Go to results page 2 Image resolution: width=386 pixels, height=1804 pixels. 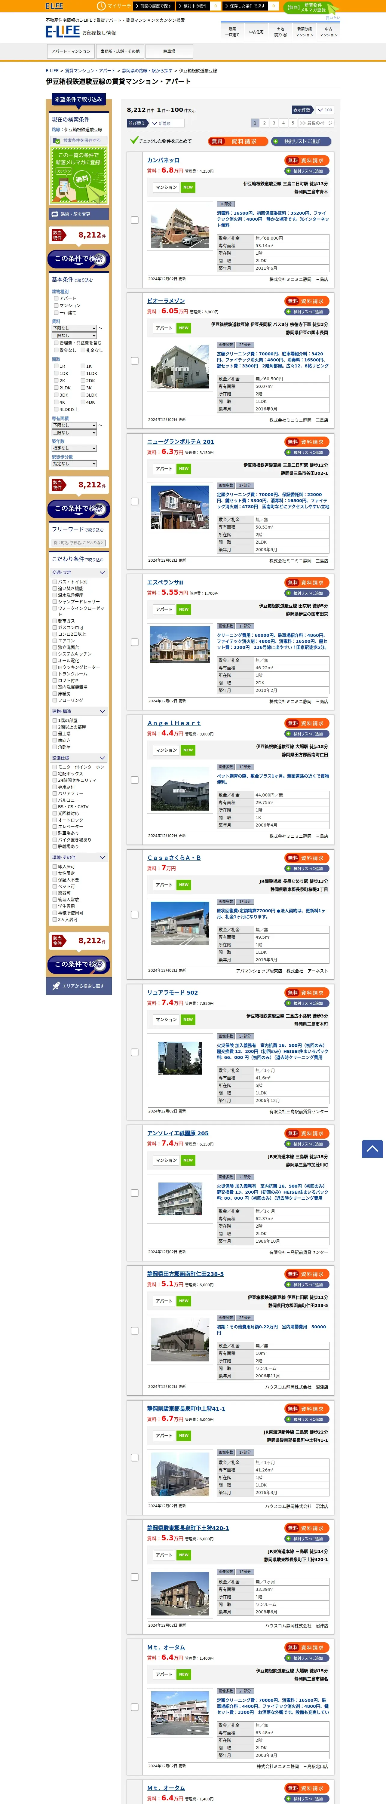point(264,123)
